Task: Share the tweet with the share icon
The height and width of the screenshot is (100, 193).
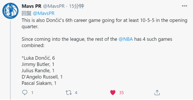Action: (157, 93)
